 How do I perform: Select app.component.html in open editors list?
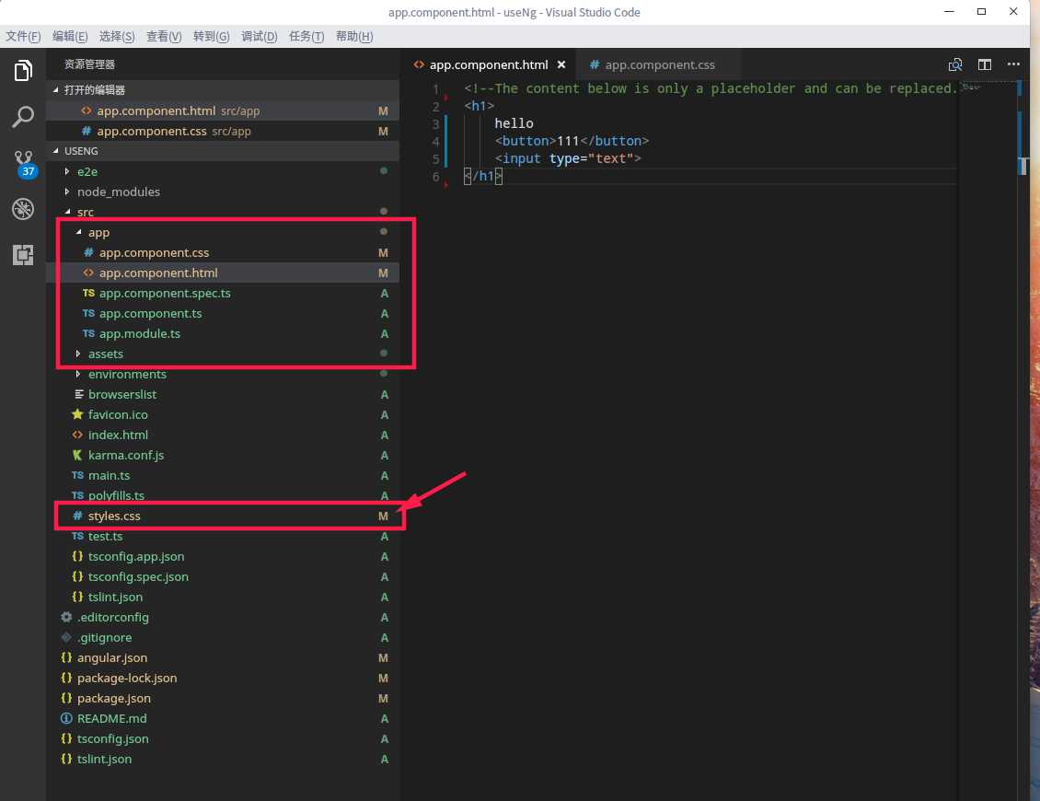point(222,110)
